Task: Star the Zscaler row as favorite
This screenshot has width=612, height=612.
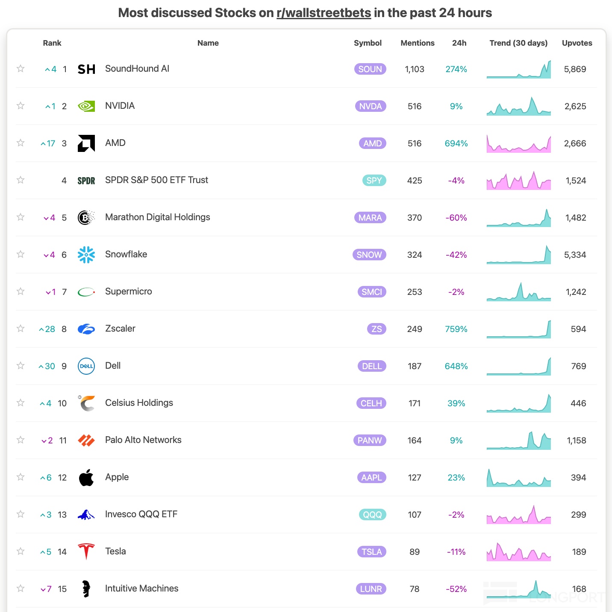Action: 21,329
